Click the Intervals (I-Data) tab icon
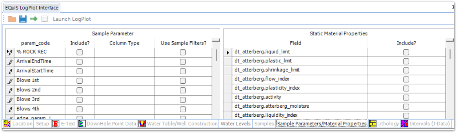 coord(405,124)
